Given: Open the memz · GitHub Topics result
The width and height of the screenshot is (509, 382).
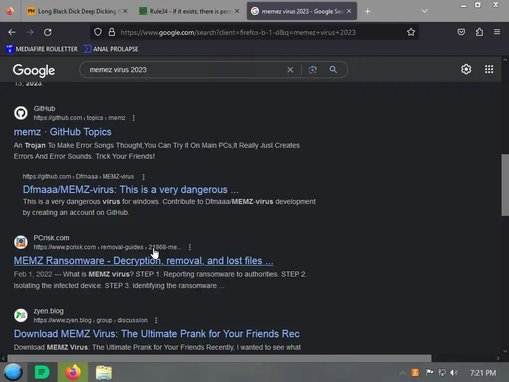Looking at the screenshot, I should (63, 132).
